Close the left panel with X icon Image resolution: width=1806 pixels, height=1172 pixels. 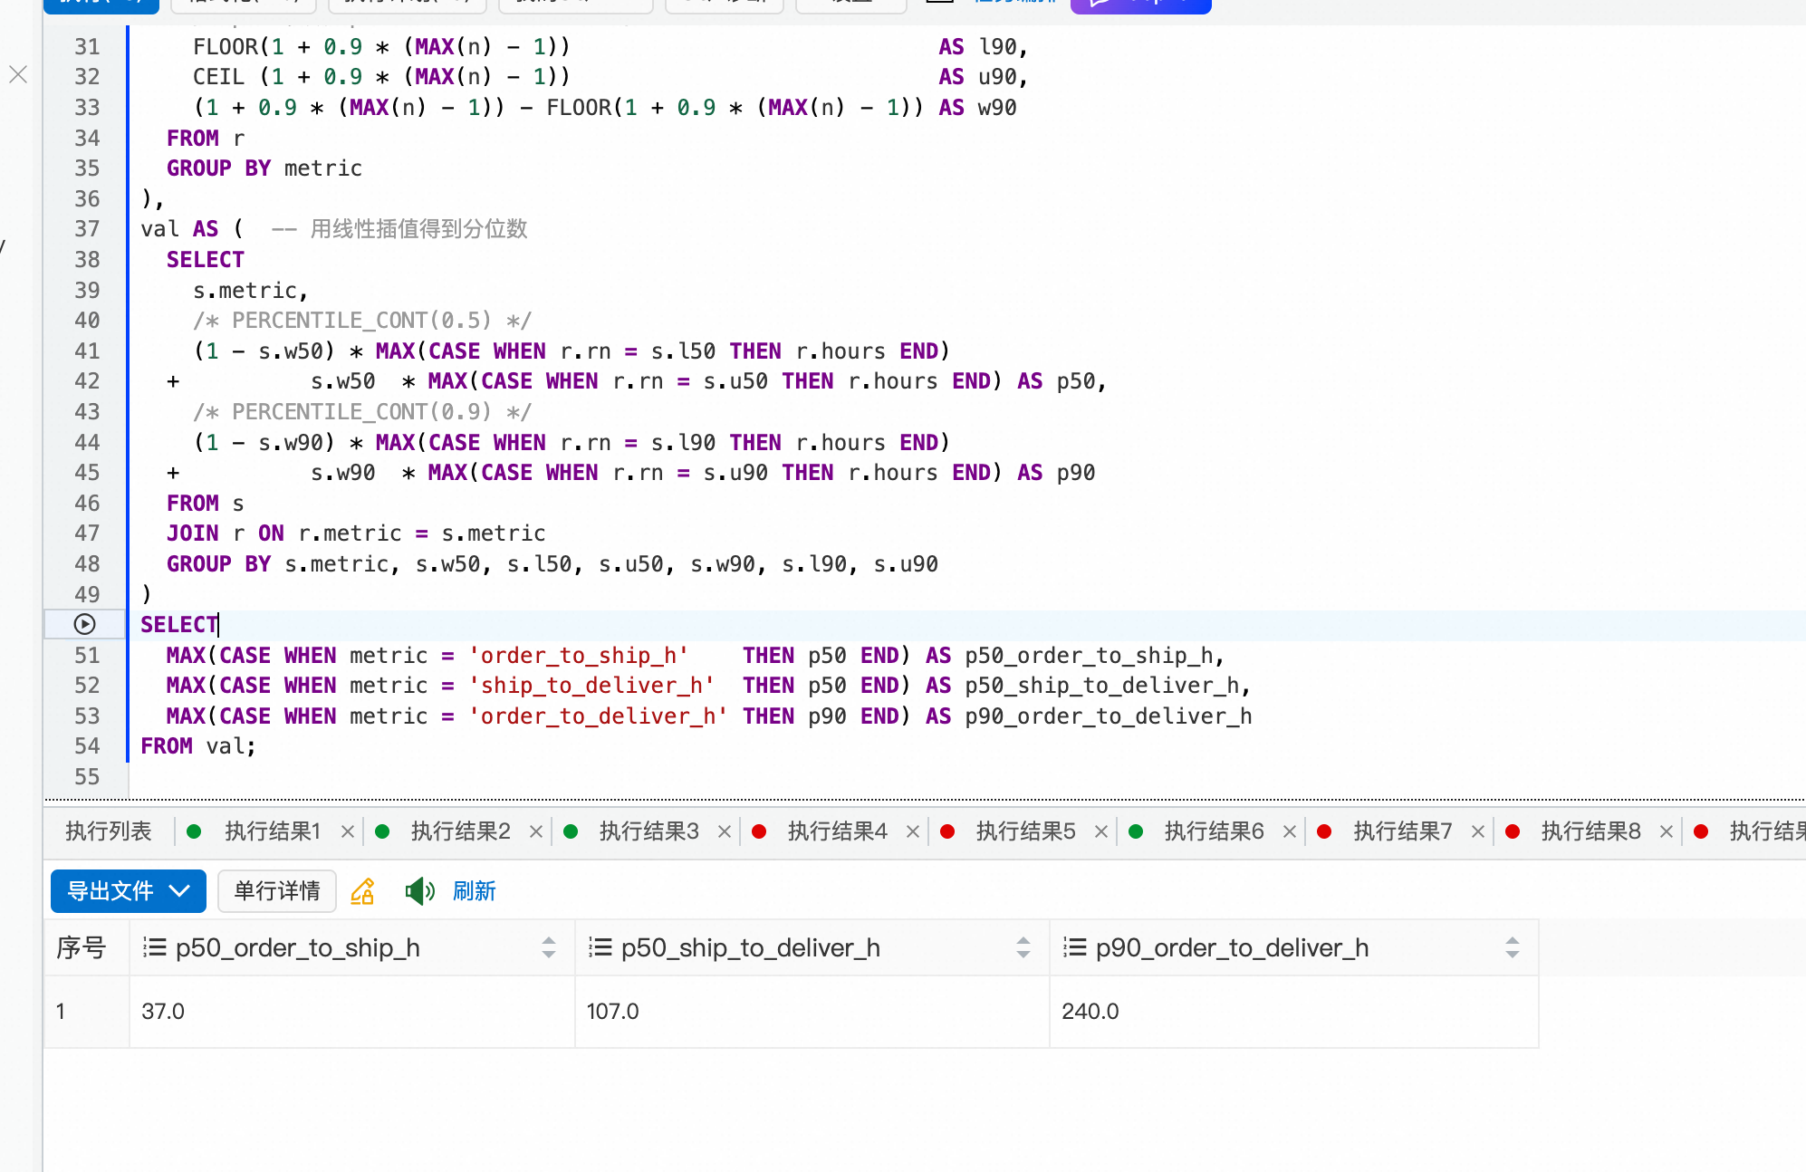pyautogui.click(x=18, y=74)
